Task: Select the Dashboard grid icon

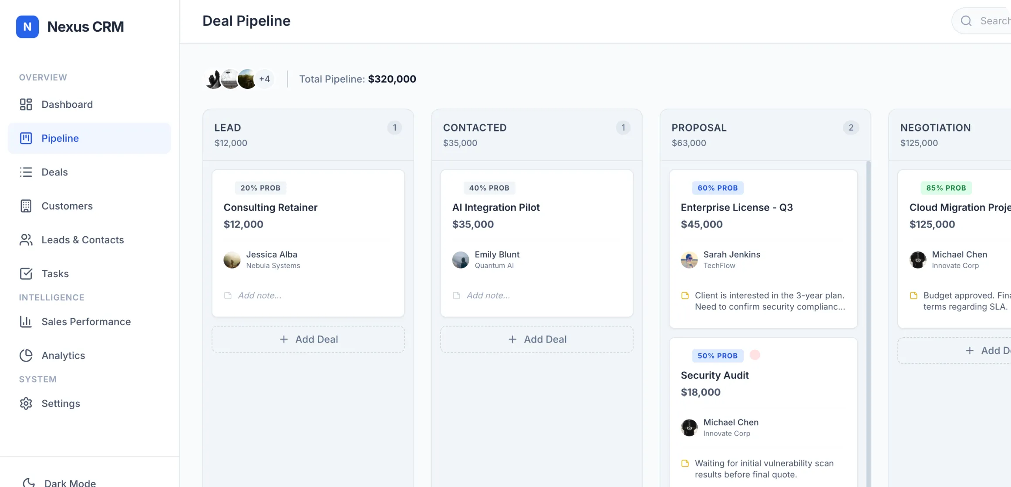Action: (x=26, y=104)
